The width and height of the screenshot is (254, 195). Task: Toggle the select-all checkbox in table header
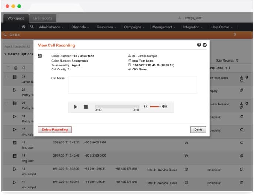(x=8, y=68)
